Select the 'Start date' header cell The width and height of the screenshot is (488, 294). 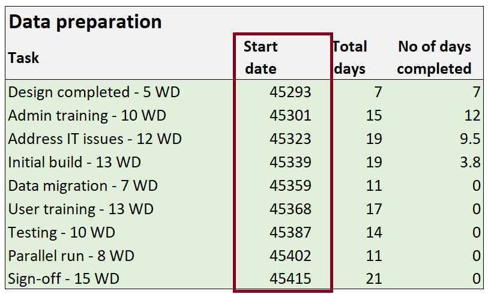[261, 58]
